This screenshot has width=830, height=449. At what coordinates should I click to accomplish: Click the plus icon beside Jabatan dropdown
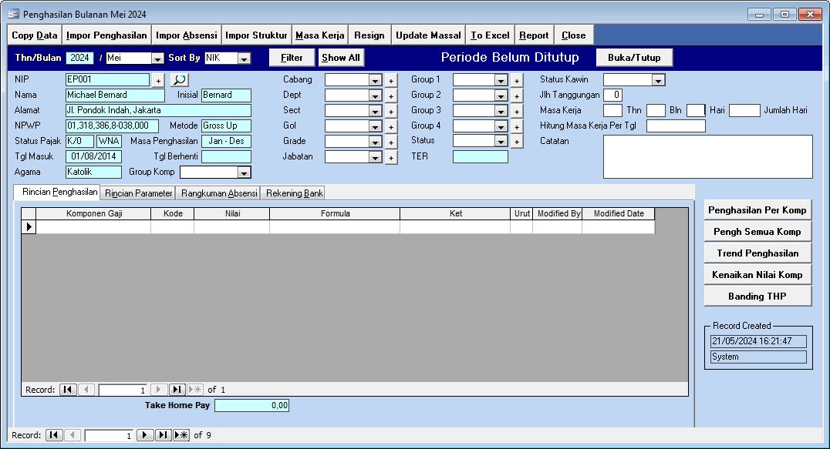coord(390,157)
